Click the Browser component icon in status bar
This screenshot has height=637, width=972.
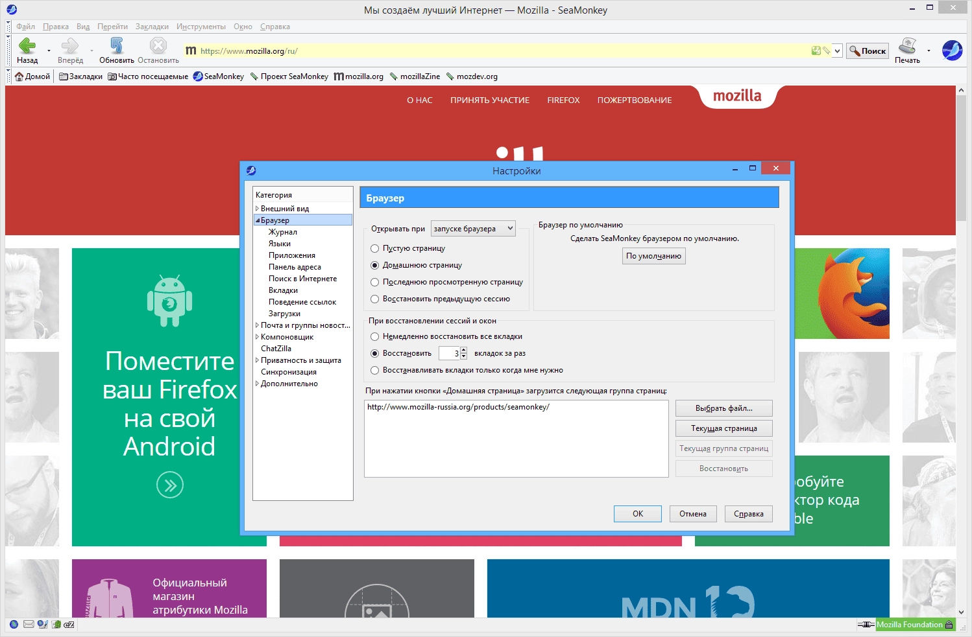tap(14, 625)
